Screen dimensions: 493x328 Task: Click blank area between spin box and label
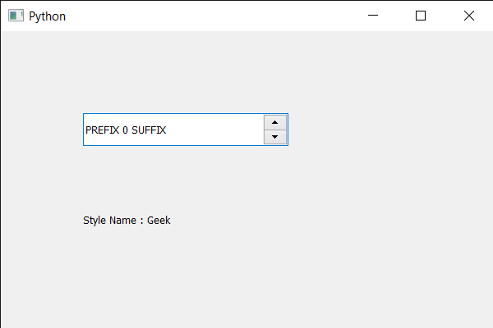pyautogui.click(x=181, y=182)
